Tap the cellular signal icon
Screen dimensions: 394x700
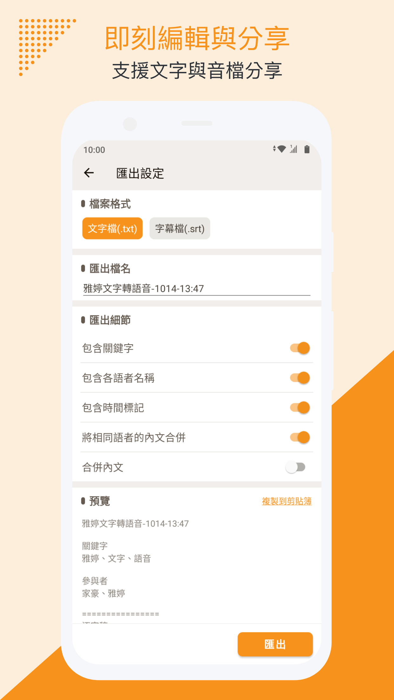[x=293, y=149]
